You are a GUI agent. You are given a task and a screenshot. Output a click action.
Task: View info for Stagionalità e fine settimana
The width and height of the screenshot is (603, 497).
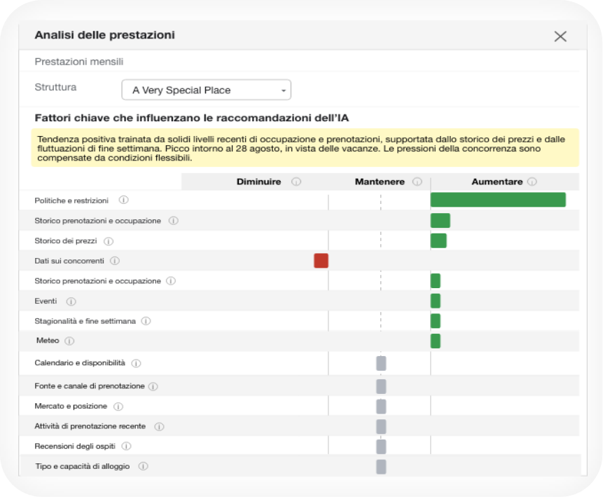(146, 321)
